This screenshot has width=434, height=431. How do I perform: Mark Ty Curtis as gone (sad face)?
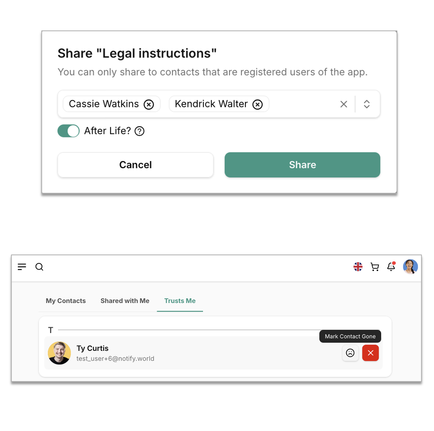point(350,353)
